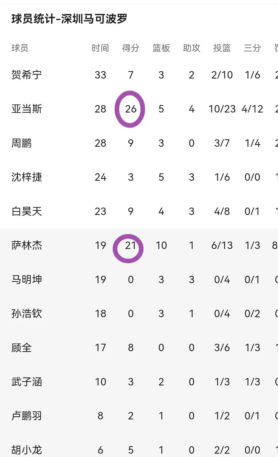Screen dimensions: 278x457
Task: Select the 篮板 column header
Action: [x=161, y=48]
